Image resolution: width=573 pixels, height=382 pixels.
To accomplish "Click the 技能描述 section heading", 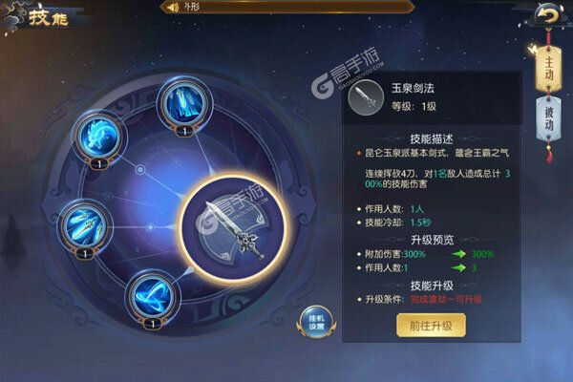I will tap(432, 138).
